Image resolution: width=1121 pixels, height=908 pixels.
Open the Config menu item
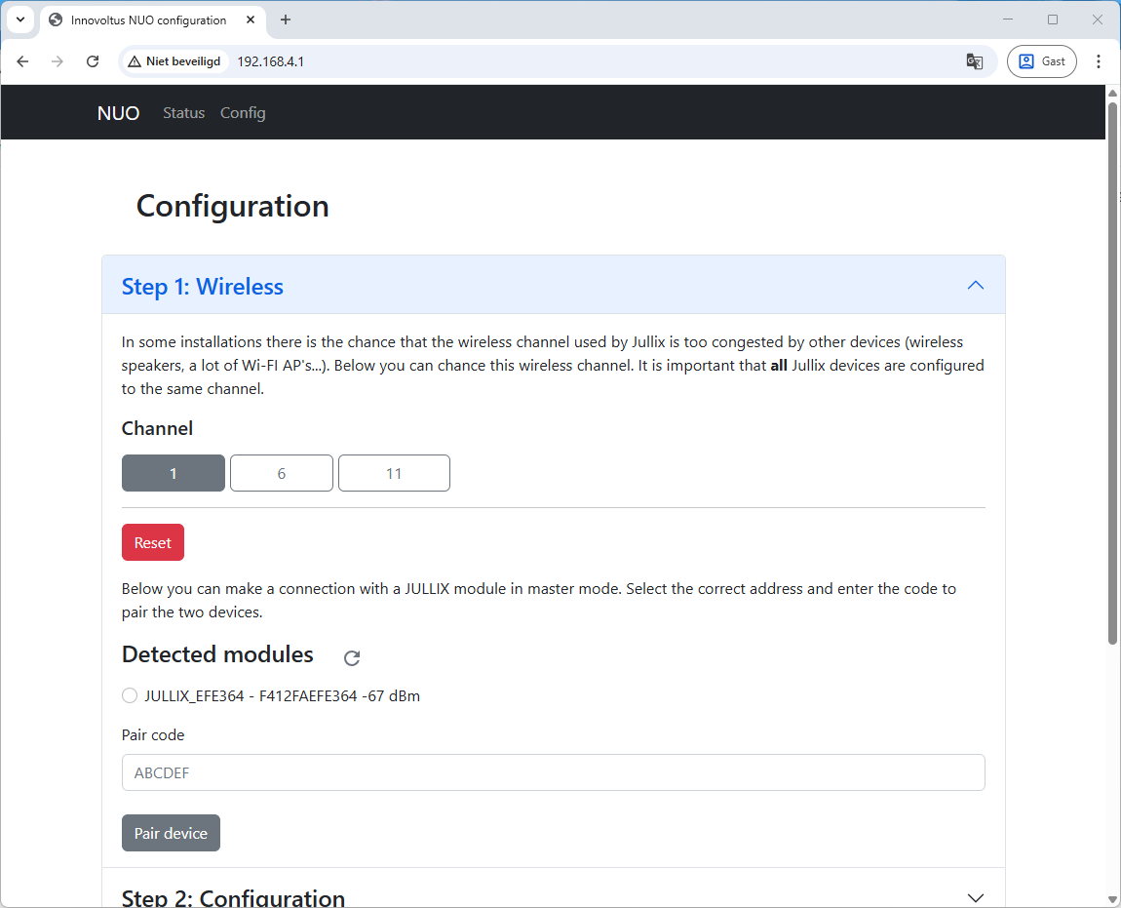(x=243, y=113)
